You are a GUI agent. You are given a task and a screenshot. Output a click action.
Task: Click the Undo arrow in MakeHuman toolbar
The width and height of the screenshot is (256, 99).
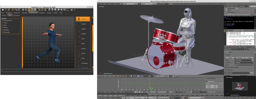tap(13, 10)
